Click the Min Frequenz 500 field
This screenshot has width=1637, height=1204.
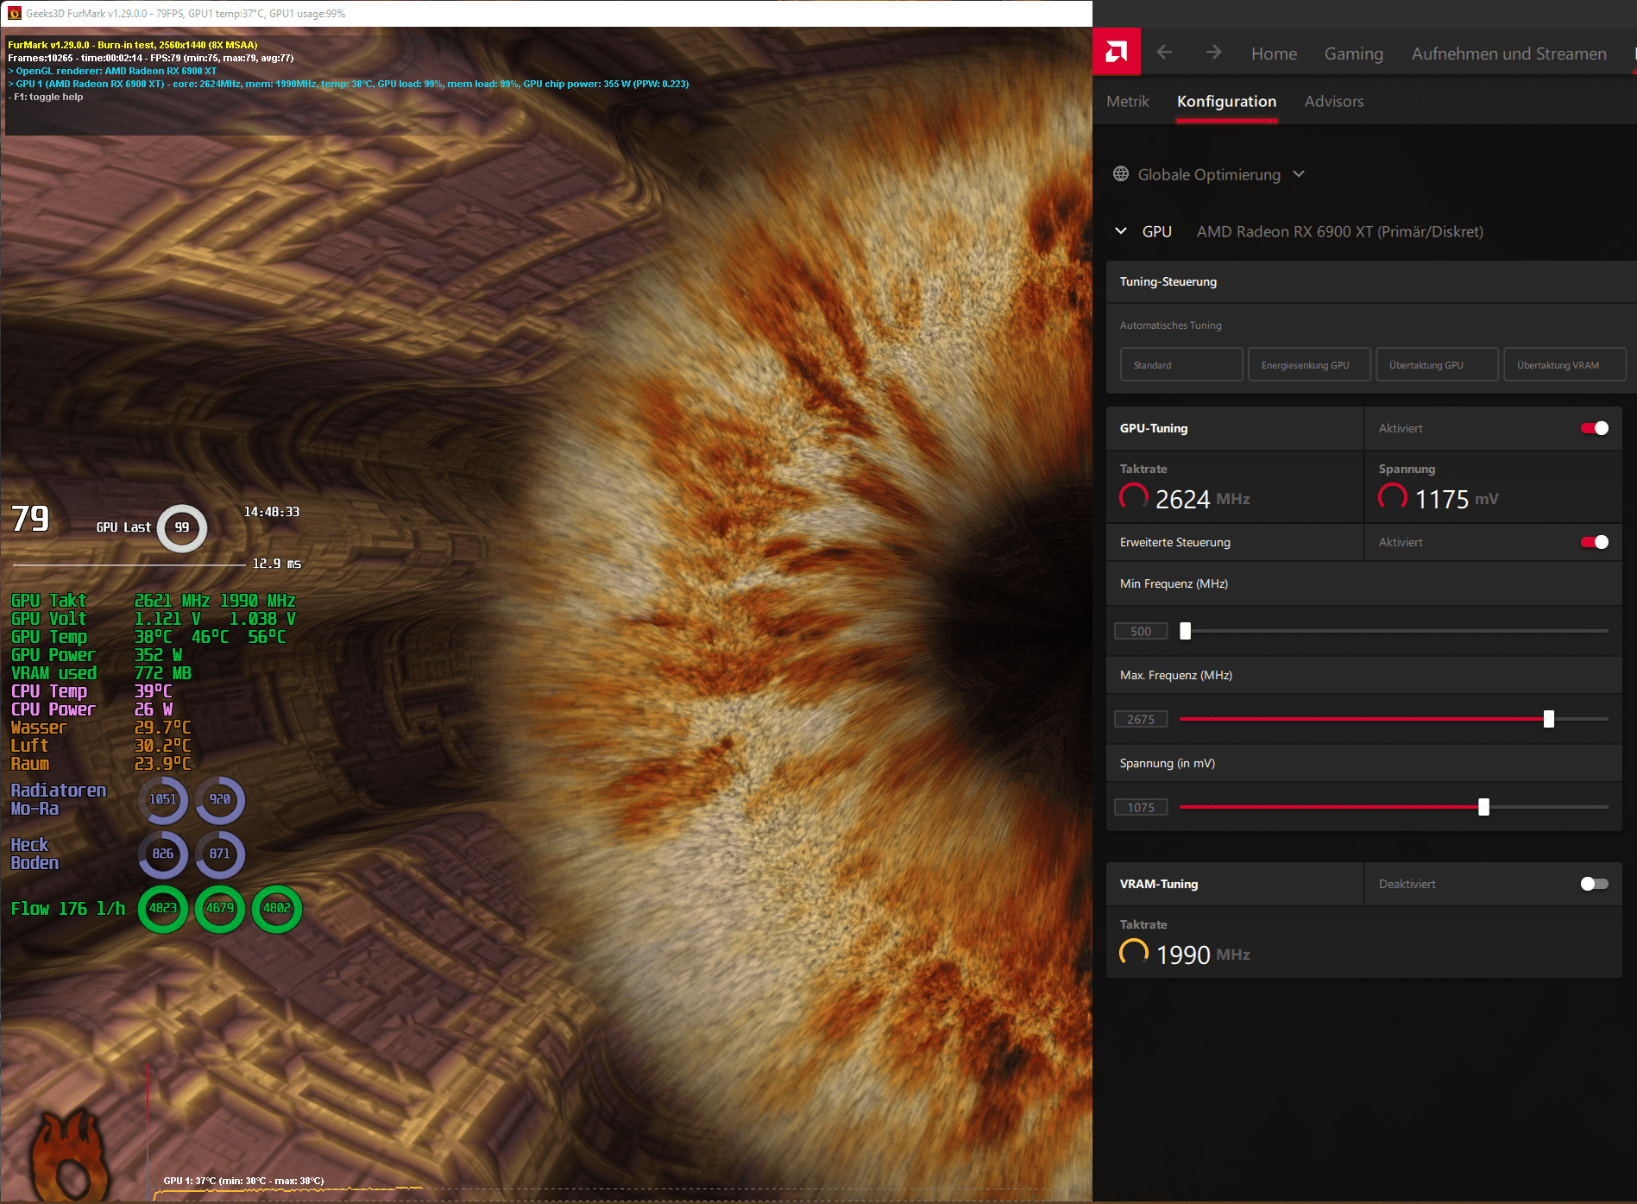point(1141,631)
